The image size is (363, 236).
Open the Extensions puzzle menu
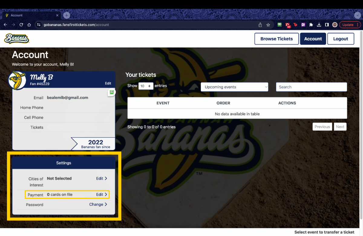[x=311, y=25]
